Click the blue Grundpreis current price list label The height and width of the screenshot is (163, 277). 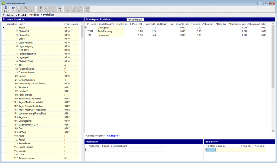pyautogui.click(x=114, y=136)
